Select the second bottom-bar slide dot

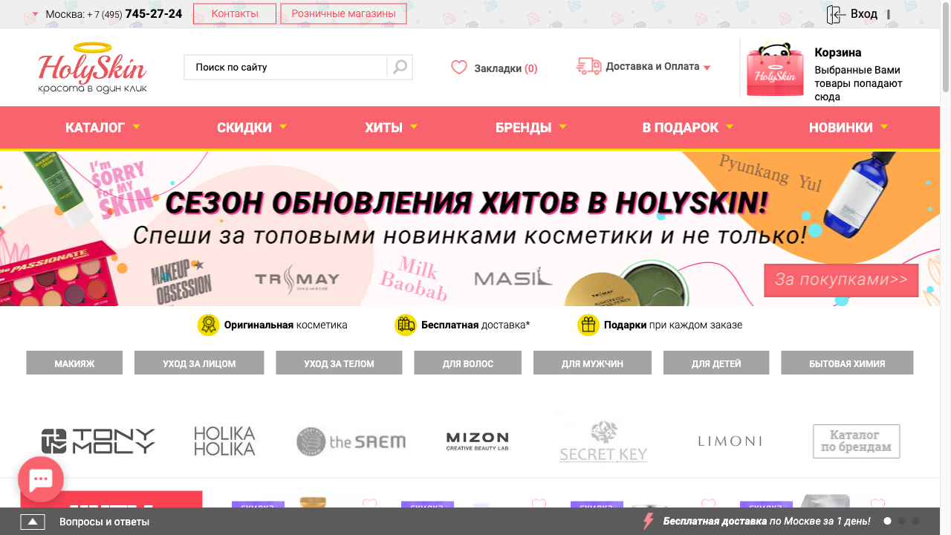point(901,521)
